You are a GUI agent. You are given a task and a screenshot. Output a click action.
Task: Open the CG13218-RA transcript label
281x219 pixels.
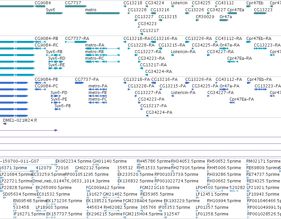137,39
